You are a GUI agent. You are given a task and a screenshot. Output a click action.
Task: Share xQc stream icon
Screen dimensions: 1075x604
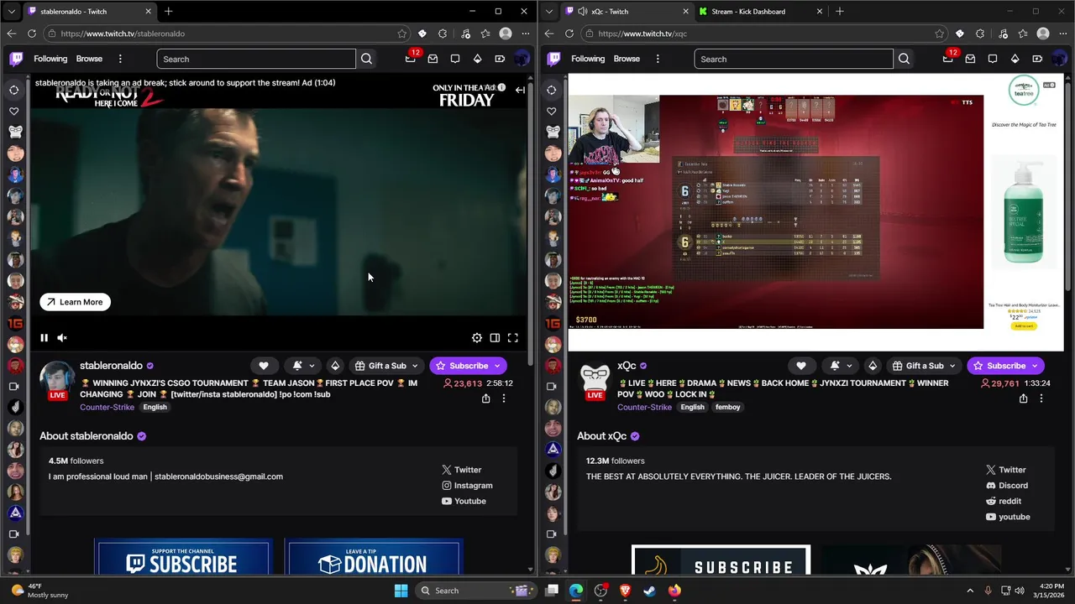[x=1023, y=398]
